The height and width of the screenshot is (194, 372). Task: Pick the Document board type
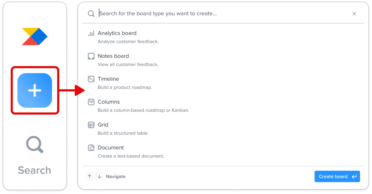point(223,152)
